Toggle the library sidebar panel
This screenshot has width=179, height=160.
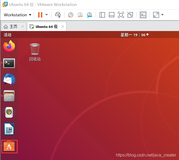102,15
